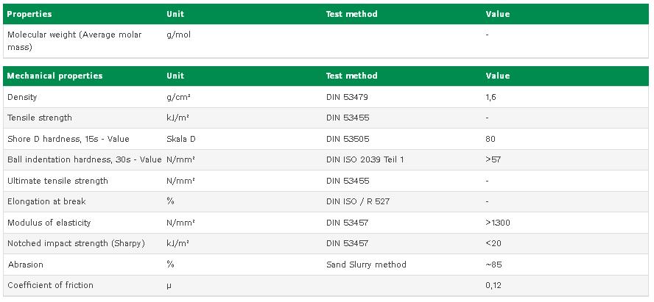Click the ~85 abrasion value
This screenshot has width=654, height=302.
(x=493, y=265)
